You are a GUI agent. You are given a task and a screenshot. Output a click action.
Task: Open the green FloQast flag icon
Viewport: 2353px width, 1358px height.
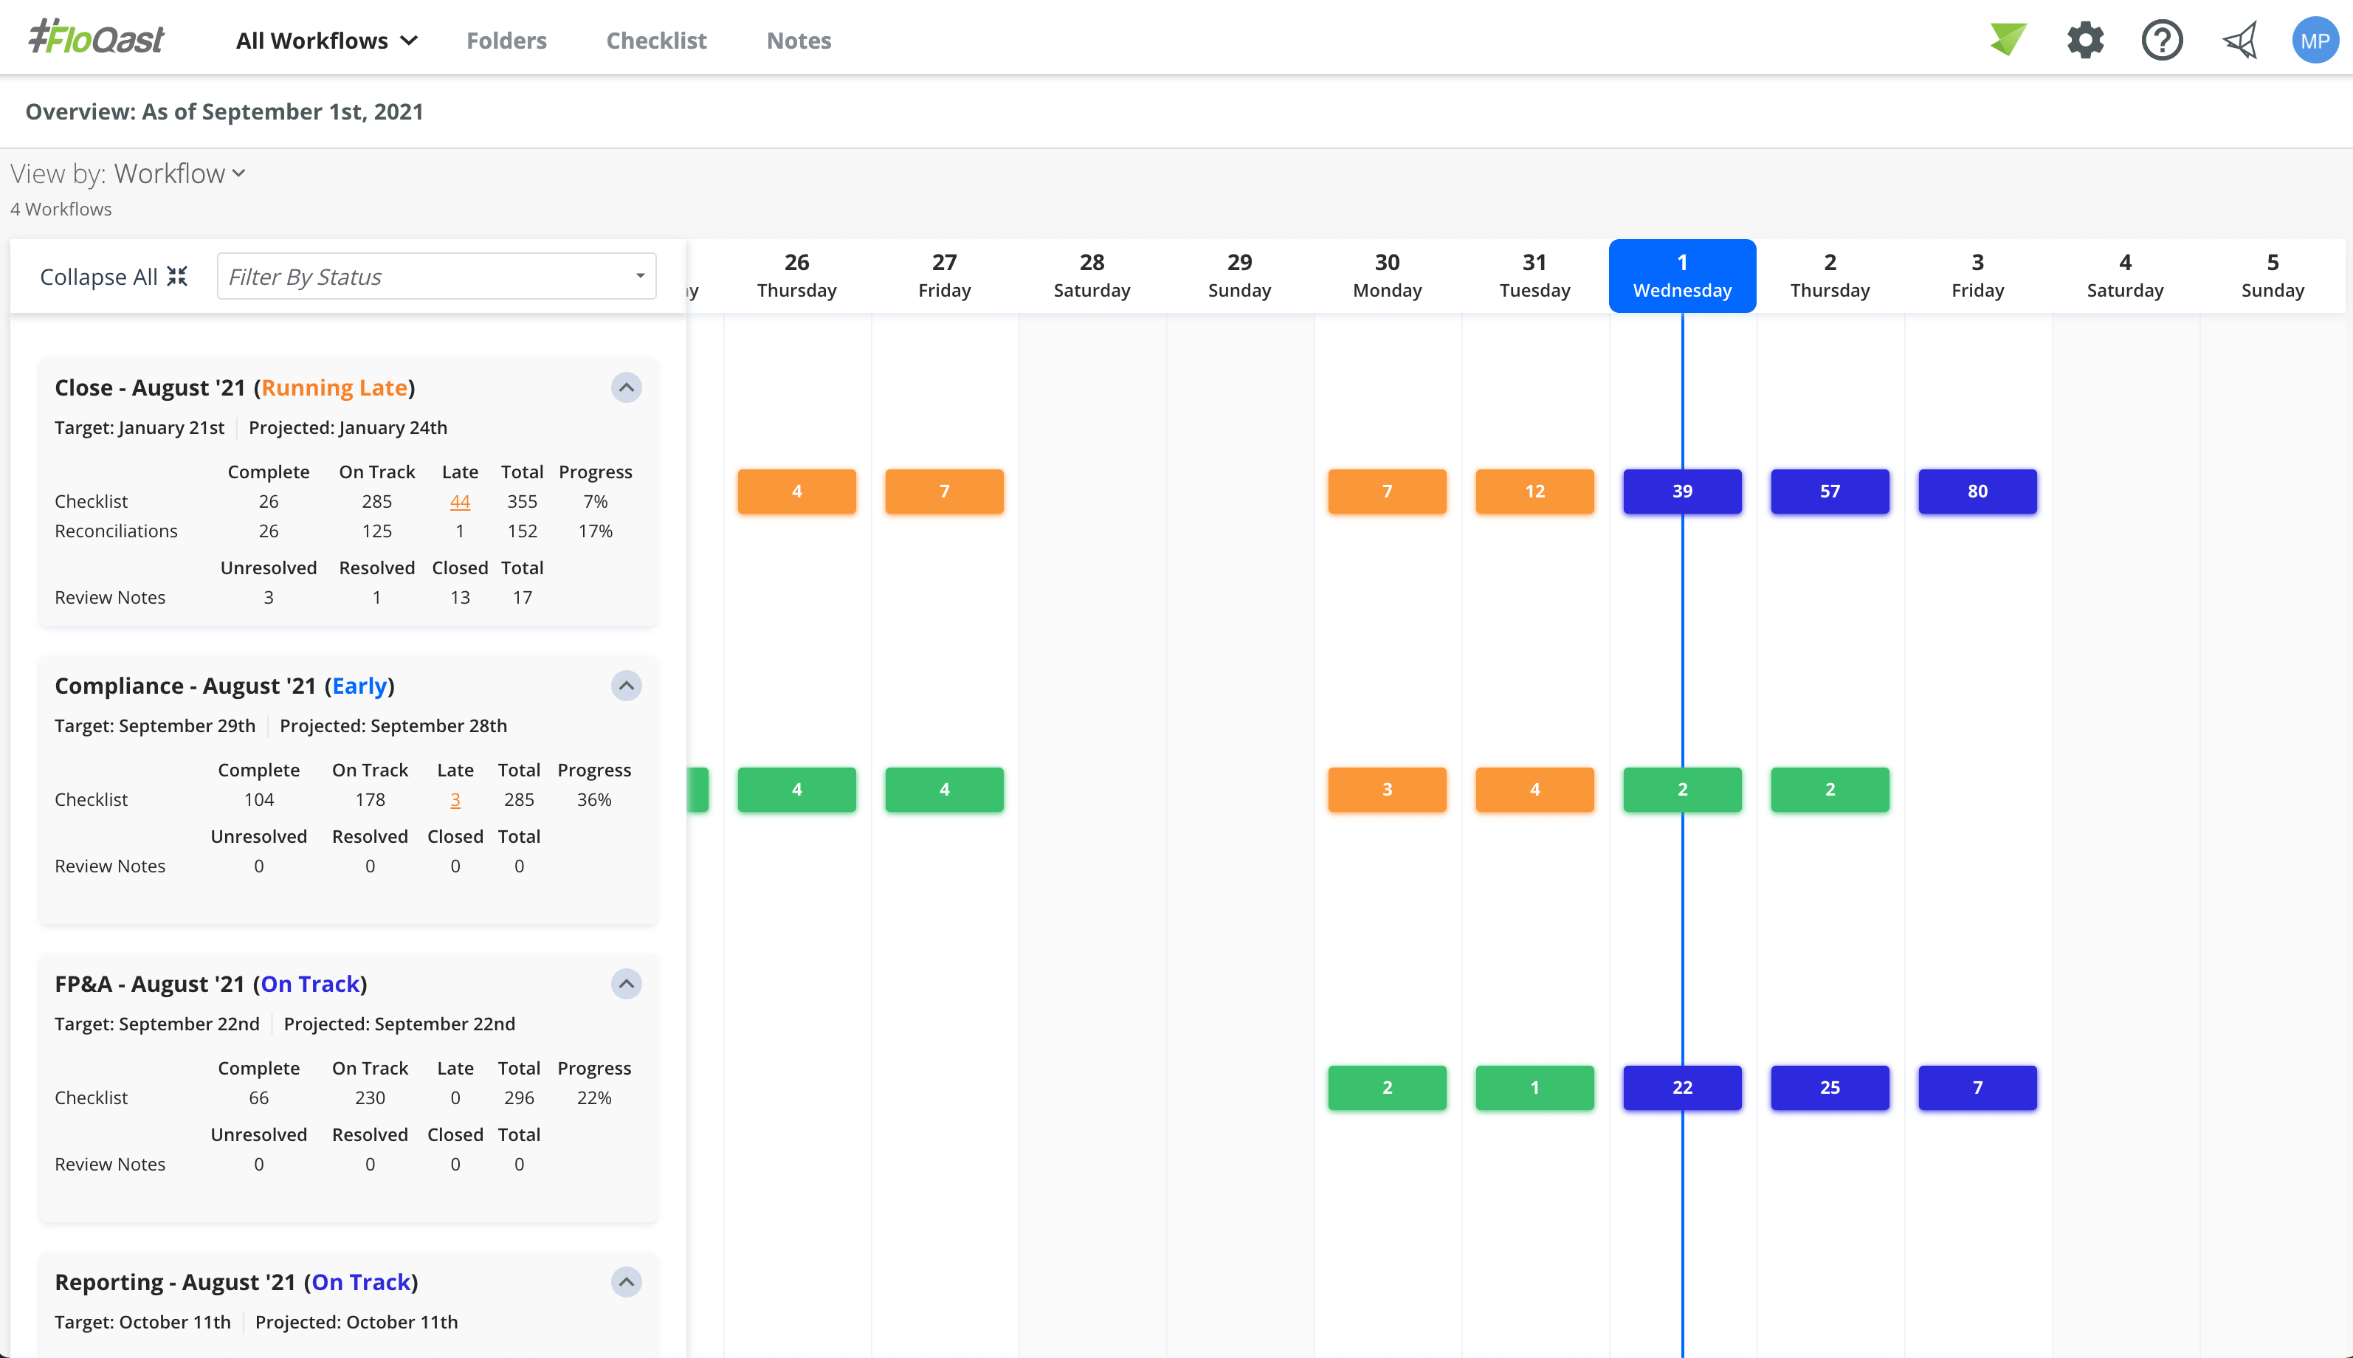pos(2007,40)
